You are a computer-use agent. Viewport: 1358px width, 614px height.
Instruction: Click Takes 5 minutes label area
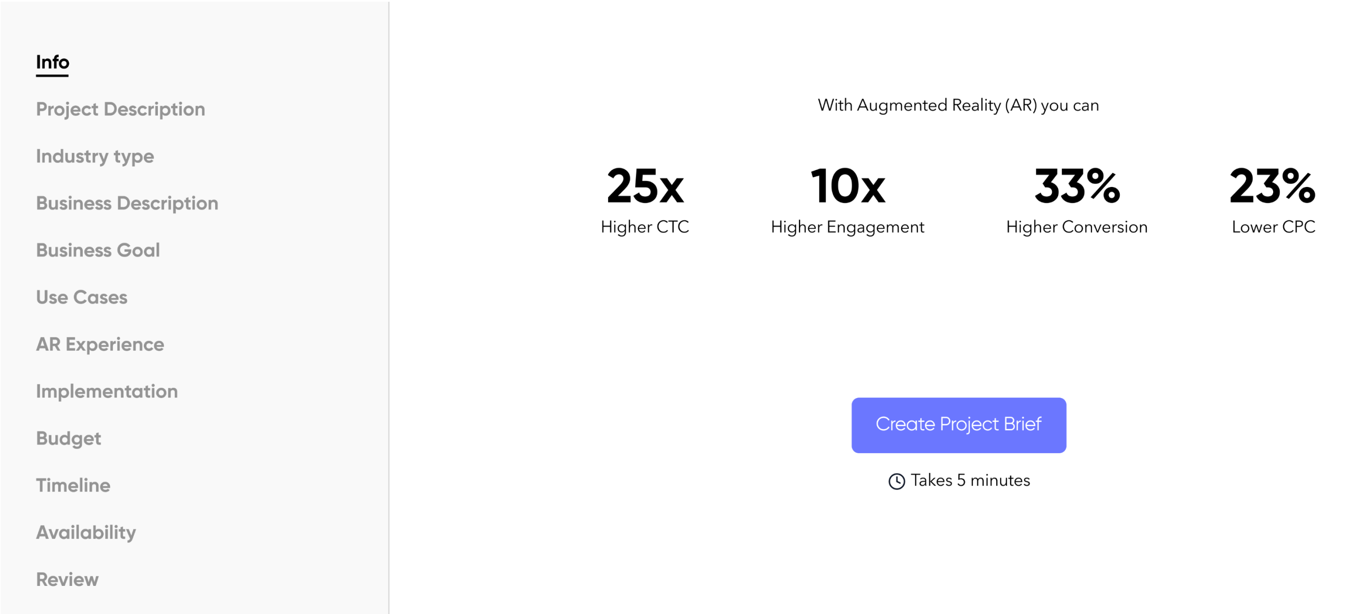click(959, 481)
